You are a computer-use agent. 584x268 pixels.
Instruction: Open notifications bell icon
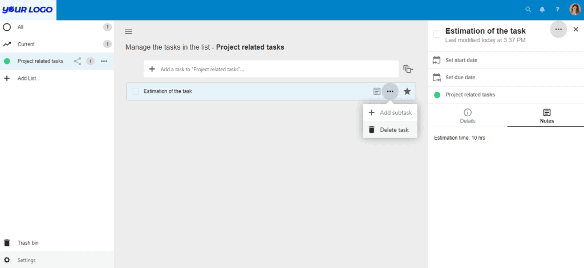[x=542, y=10]
